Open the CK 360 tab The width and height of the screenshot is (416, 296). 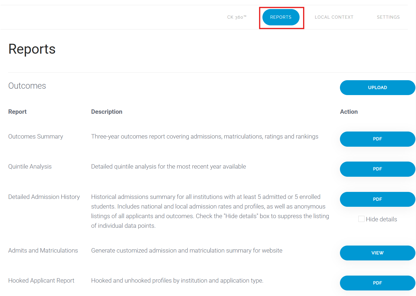(237, 17)
